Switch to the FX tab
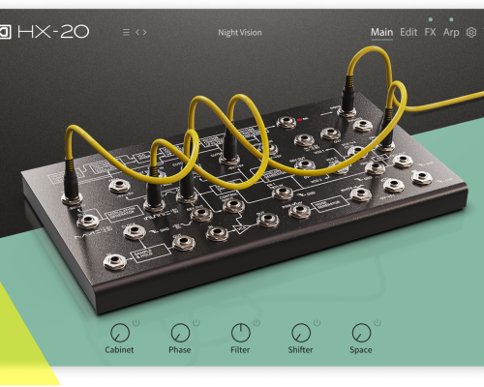This screenshot has height=387, width=484. point(430,32)
